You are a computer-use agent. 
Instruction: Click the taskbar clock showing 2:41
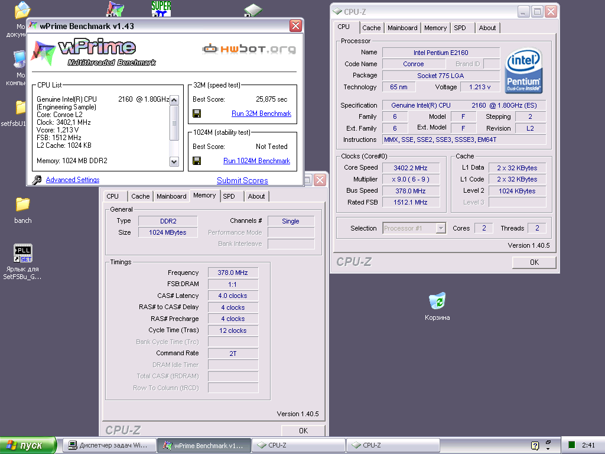coord(588,446)
